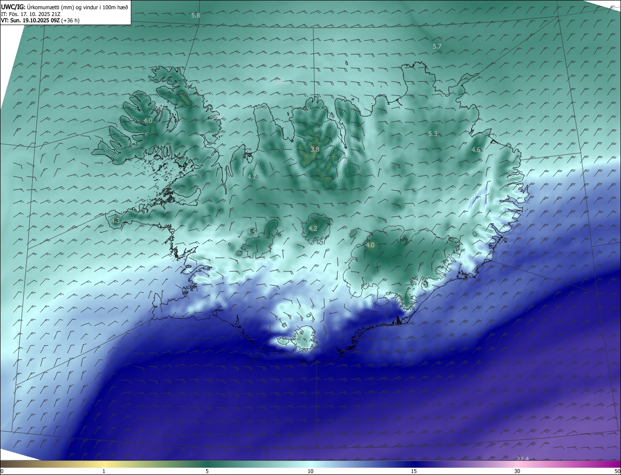Screen dimensions: 621x475
Task: Click the map value 4.5
Action: pyautogui.click(x=252, y=232)
